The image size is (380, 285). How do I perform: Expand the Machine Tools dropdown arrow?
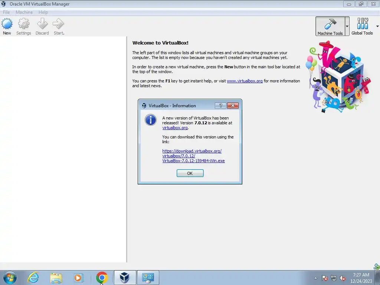click(x=347, y=26)
